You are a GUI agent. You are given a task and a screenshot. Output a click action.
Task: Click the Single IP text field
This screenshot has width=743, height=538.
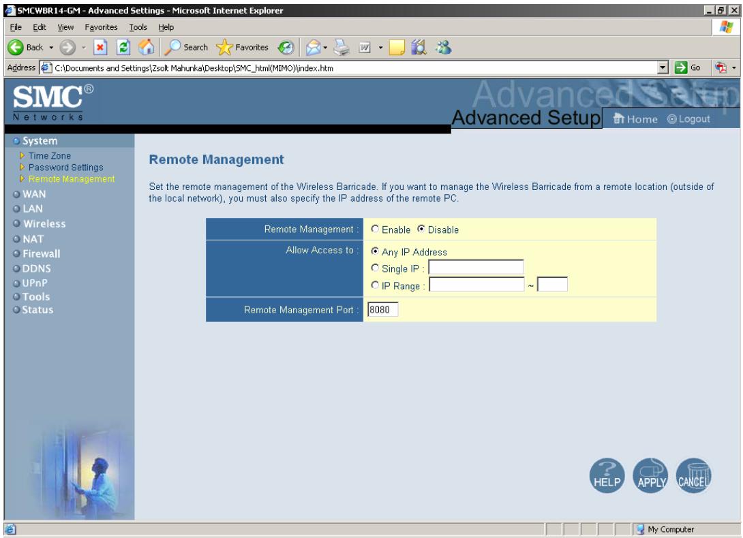[x=476, y=268]
